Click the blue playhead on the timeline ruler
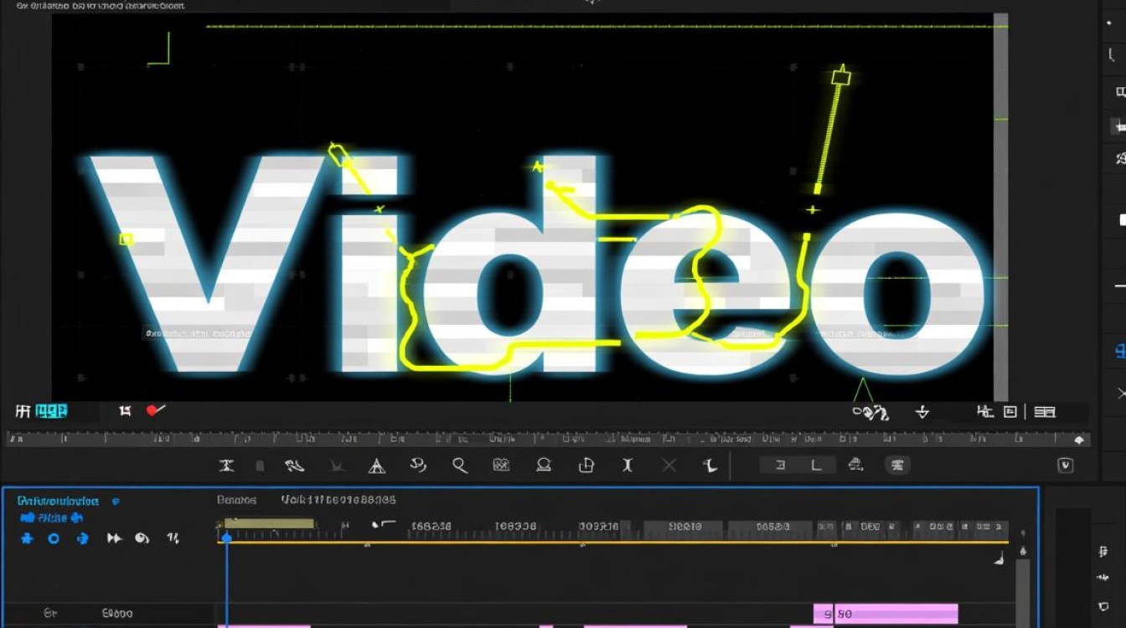Image resolution: width=1126 pixels, height=628 pixels. [x=225, y=537]
